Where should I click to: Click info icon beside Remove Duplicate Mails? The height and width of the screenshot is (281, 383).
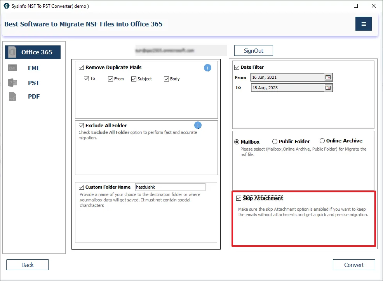[x=207, y=68]
